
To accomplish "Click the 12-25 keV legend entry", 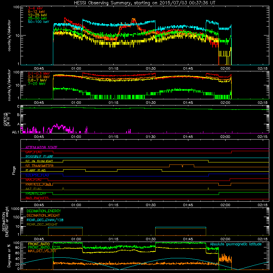I will [x=38, y=15].
